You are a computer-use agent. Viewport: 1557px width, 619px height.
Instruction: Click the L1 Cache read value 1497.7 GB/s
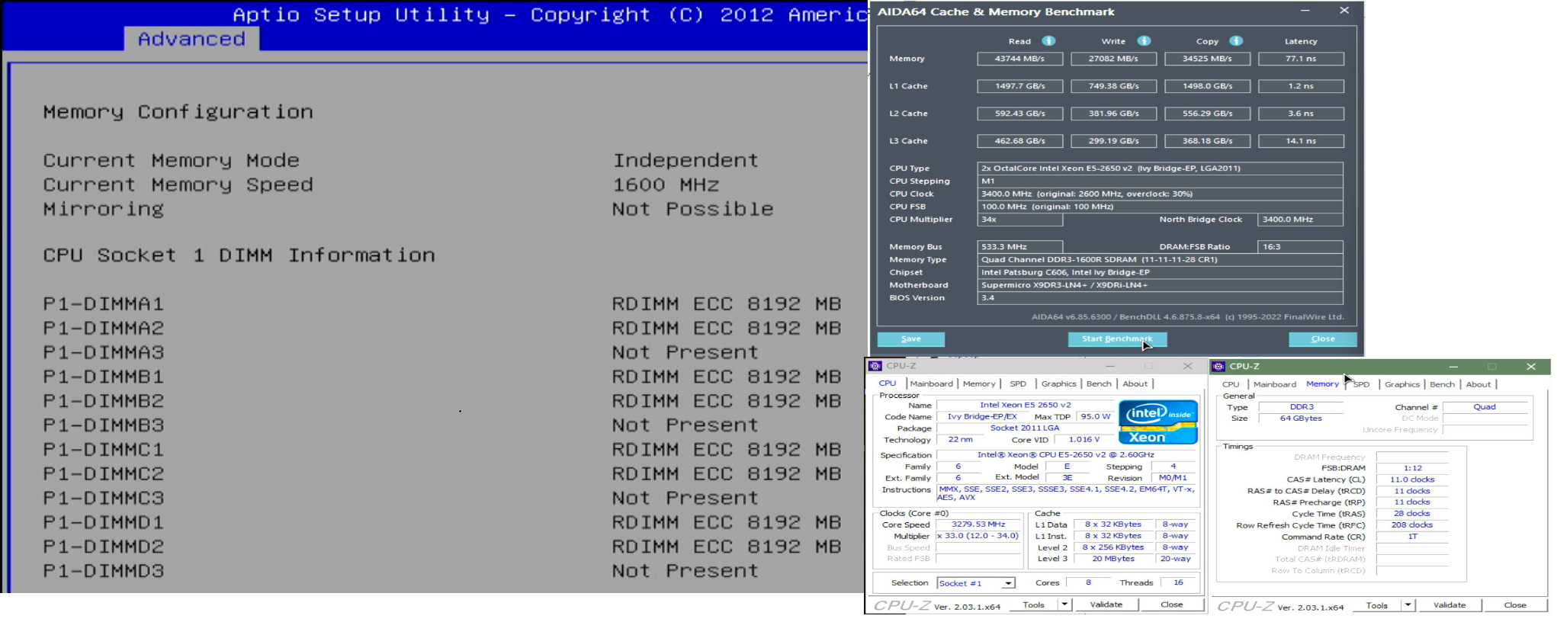[1019, 86]
